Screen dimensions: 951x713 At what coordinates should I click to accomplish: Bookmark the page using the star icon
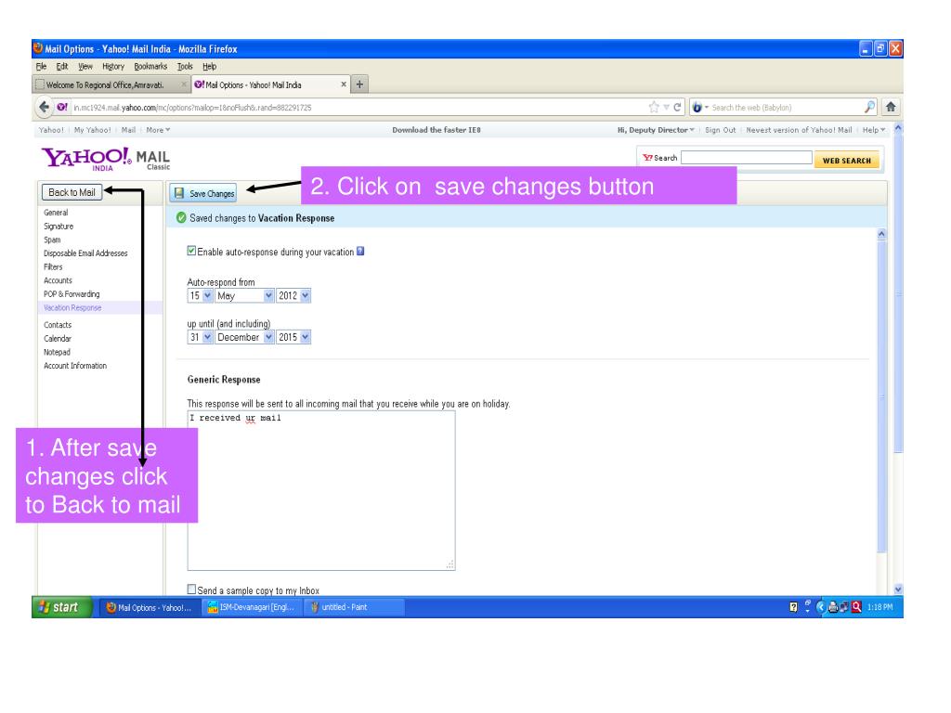pos(654,108)
